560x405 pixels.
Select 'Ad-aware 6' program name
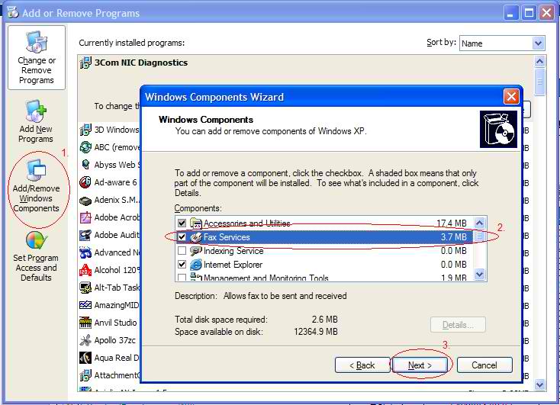[115, 182]
